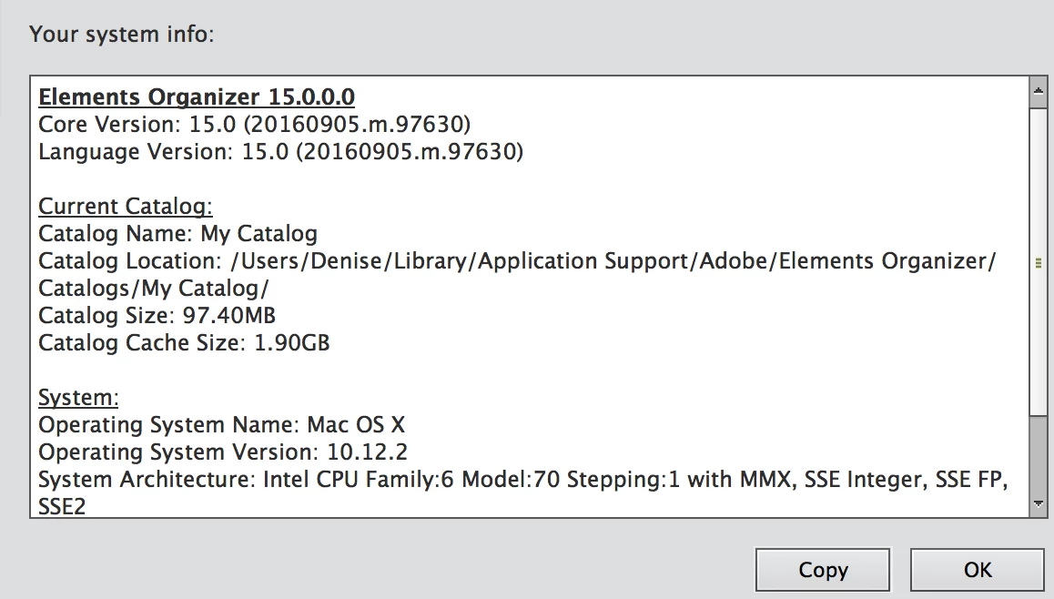This screenshot has height=599, width=1054.
Task: Click the System Architecture line
Action: (x=523, y=480)
